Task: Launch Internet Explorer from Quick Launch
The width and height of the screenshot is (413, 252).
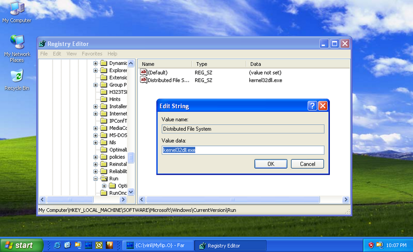Action: point(57,245)
